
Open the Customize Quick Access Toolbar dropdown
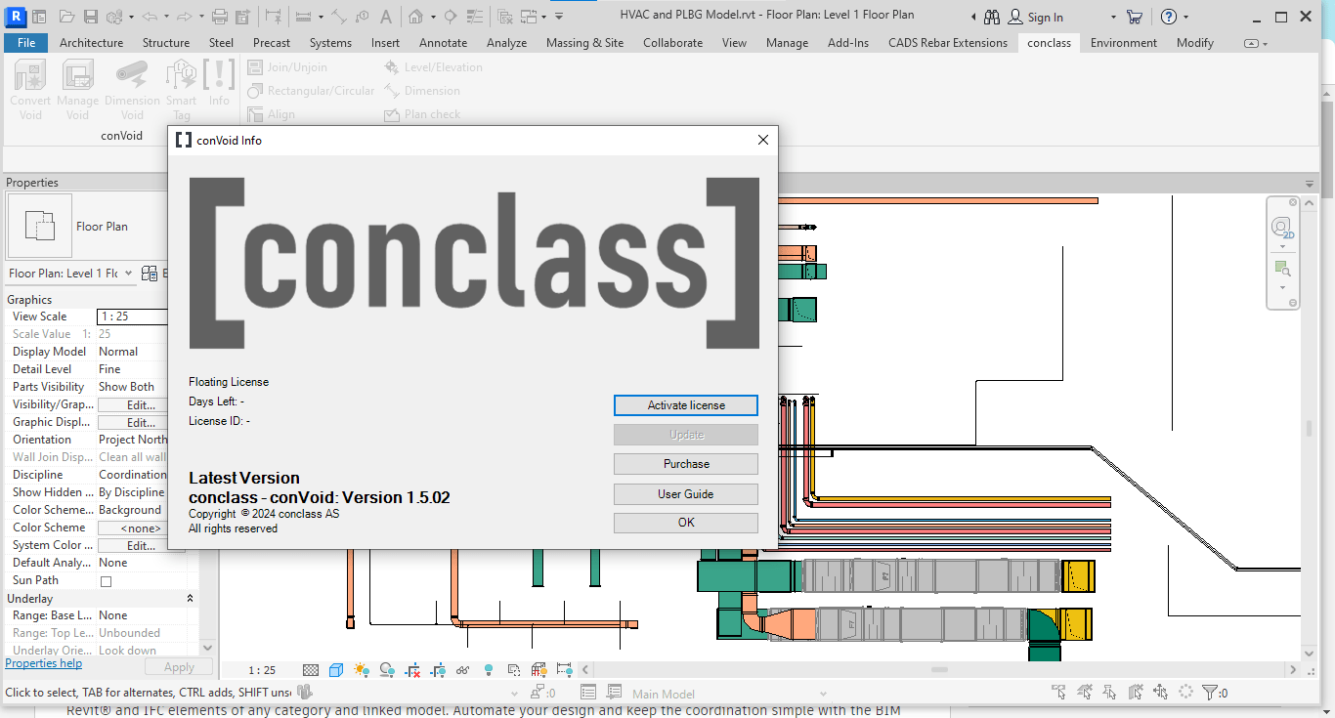coord(559,18)
